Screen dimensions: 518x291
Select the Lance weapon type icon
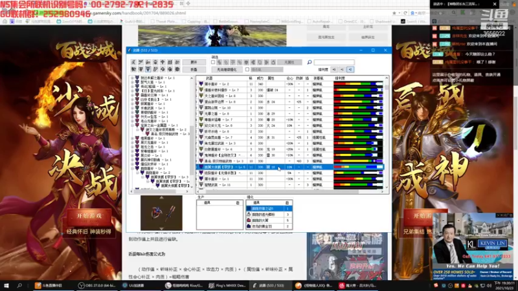[177, 62]
